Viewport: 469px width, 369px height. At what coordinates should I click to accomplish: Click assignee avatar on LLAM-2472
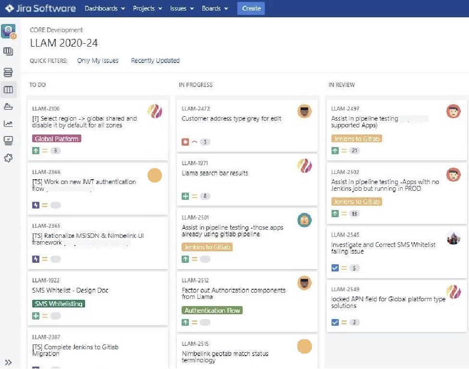click(305, 111)
